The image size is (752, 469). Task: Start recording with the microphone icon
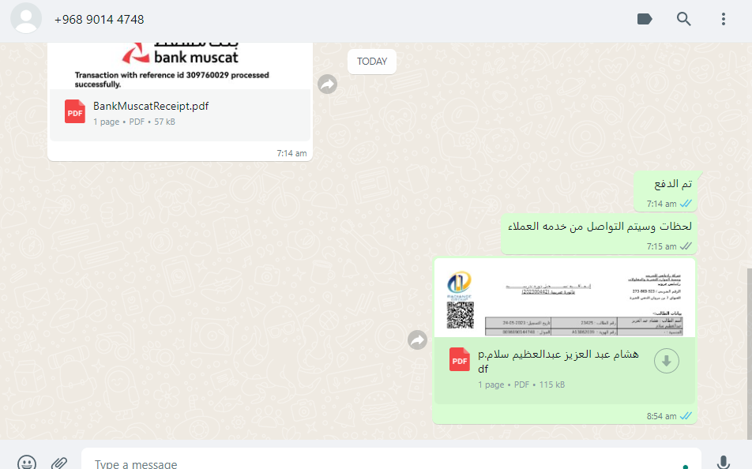coord(724,462)
